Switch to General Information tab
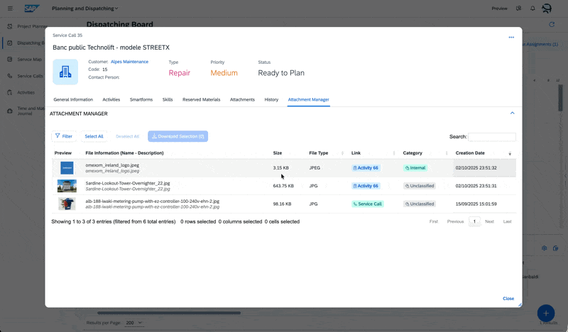 [x=73, y=100]
